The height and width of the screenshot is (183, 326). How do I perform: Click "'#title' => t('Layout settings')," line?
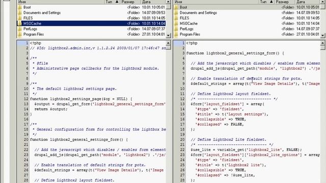point(232,114)
